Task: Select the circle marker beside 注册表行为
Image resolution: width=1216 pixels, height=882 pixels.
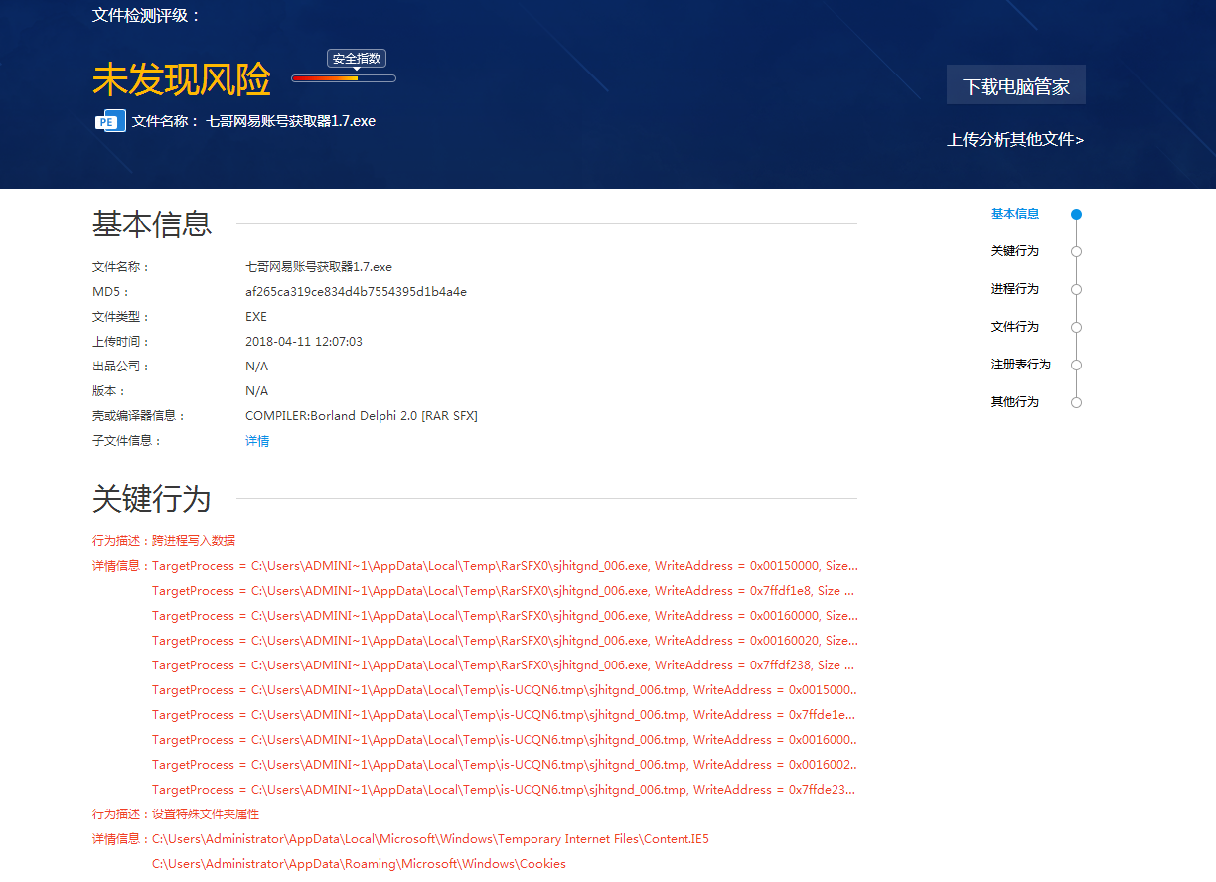Action: click(1076, 365)
